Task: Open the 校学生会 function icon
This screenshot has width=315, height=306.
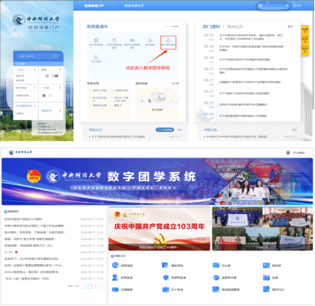Action: click(115, 278)
